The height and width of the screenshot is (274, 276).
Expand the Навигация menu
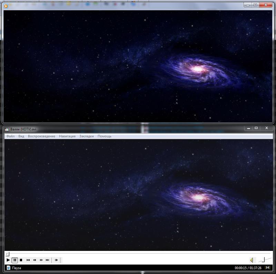67,136
